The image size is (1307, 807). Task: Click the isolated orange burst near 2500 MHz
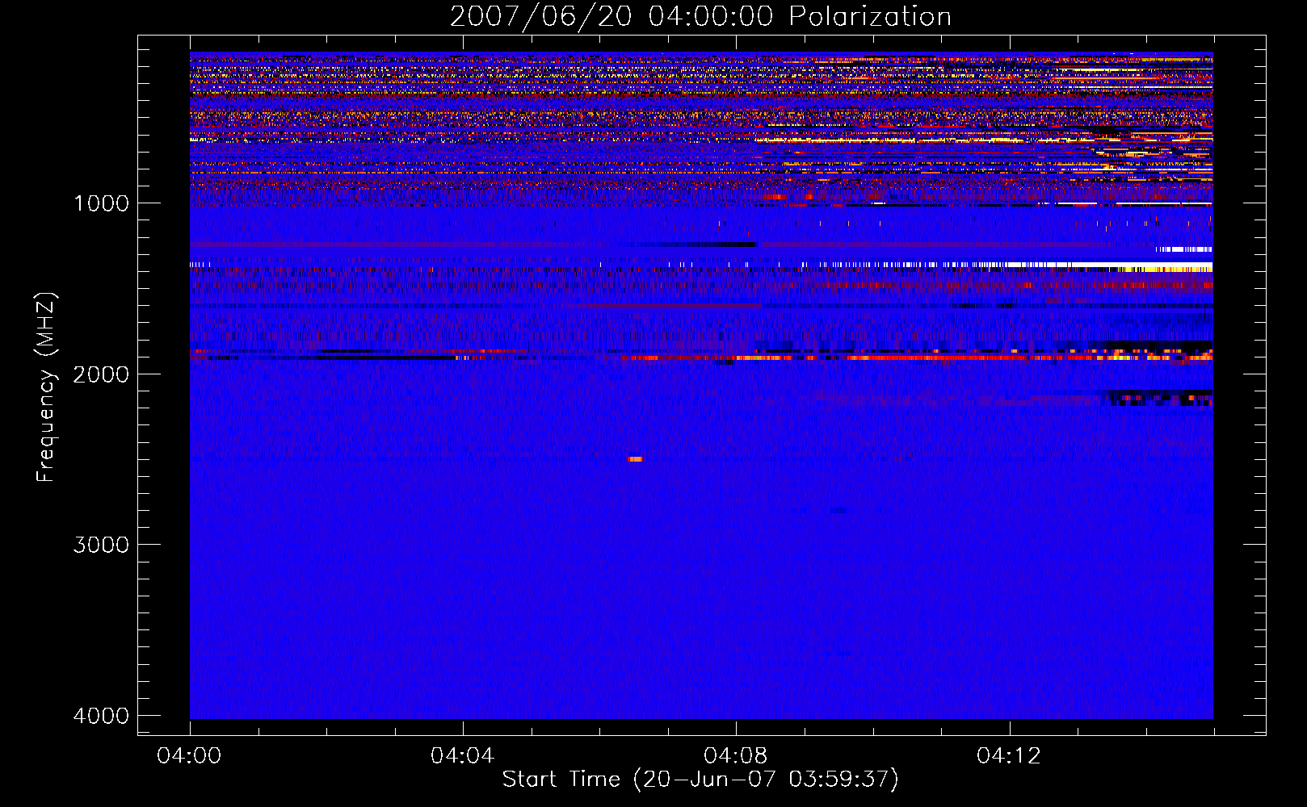pyautogui.click(x=635, y=459)
